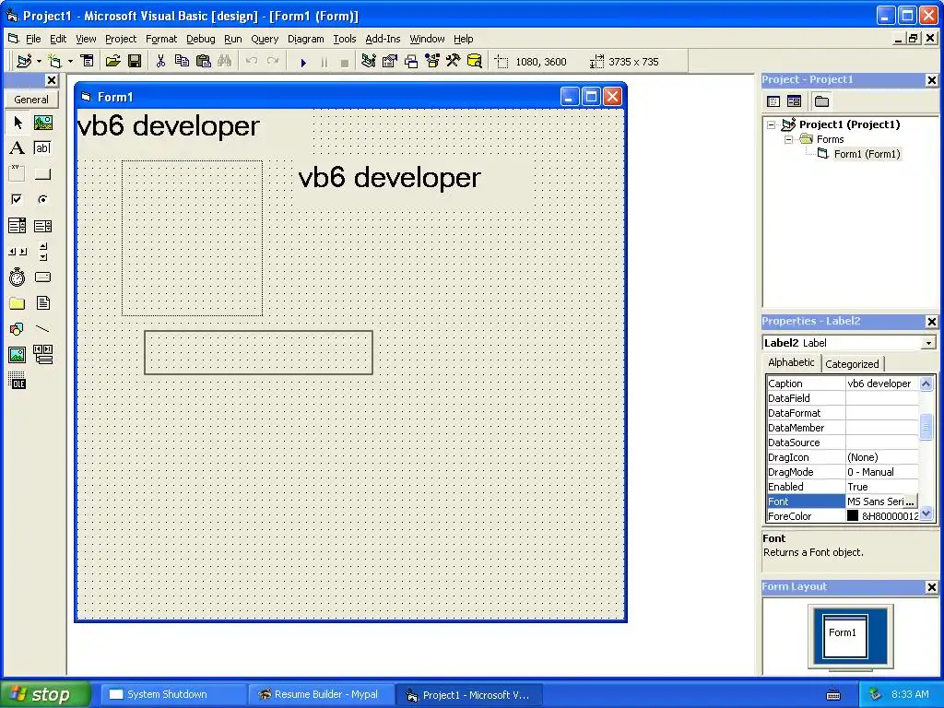Open Project Explorer toolbar icon
The height and width of the screenshot is (708, 944).
(x=369, y=62)
